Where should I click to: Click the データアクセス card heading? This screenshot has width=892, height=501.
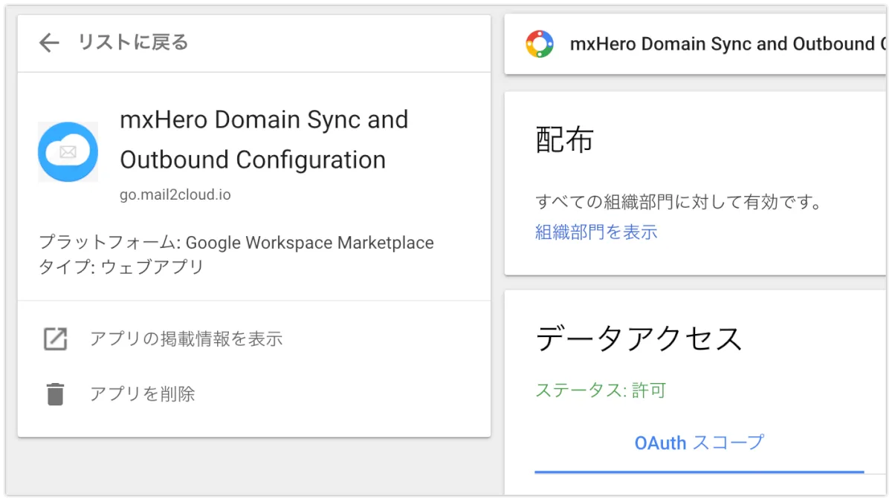[639, 338]
